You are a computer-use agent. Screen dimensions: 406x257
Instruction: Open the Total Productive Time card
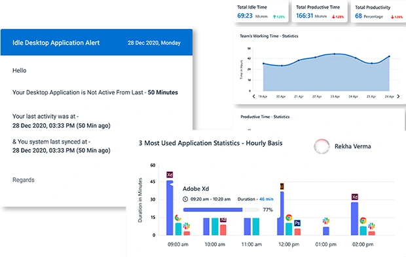(320, 12)
